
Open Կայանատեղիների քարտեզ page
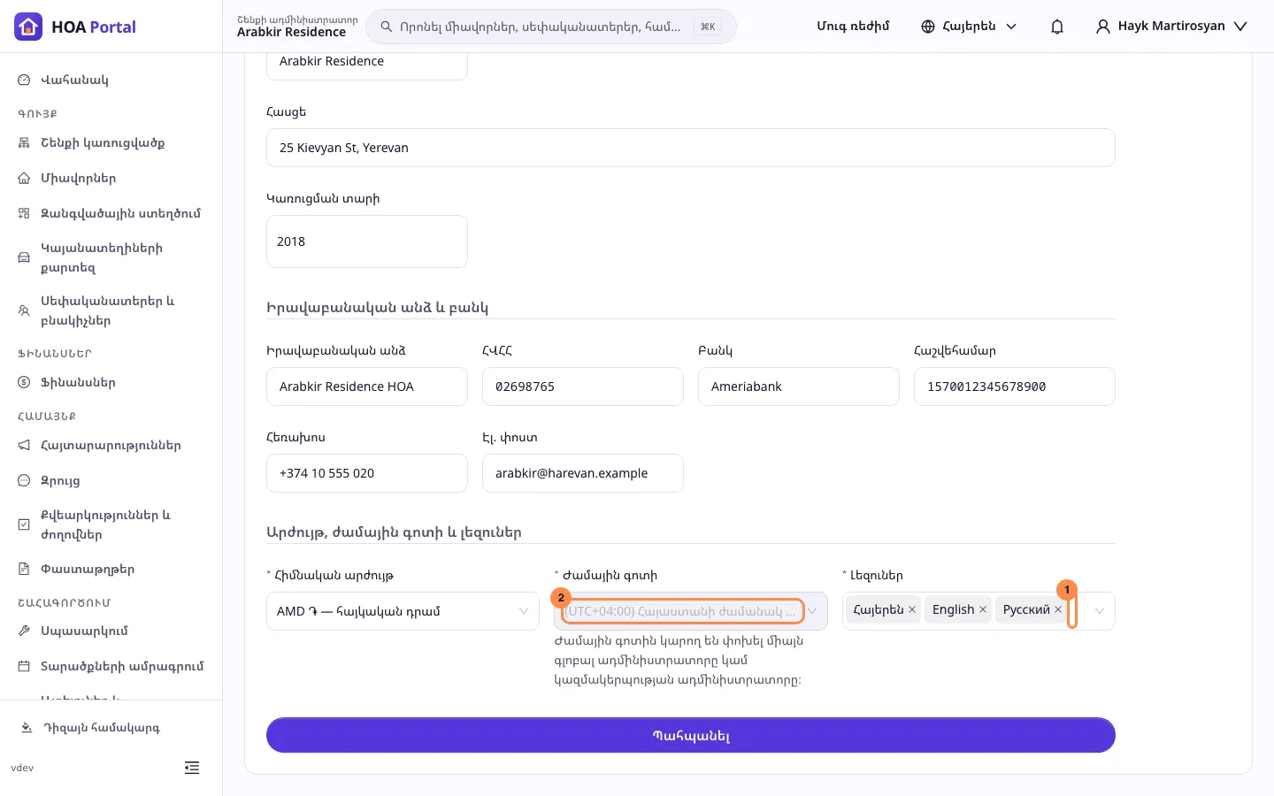pyautogui.click(x=111, y=257)
